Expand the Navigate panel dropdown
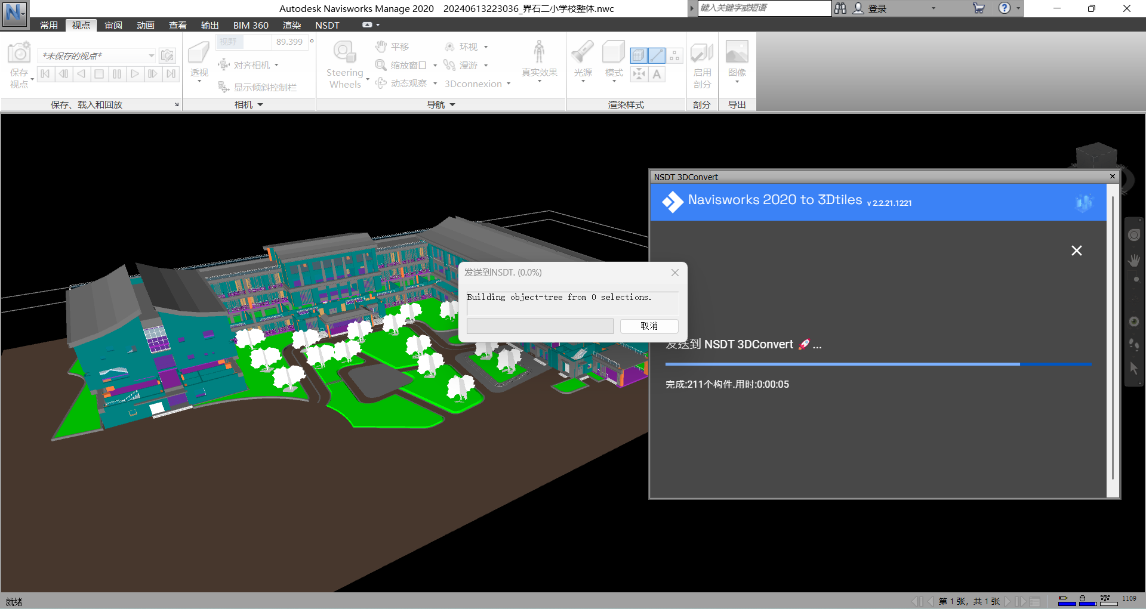1146x609 pixels. 452,105
